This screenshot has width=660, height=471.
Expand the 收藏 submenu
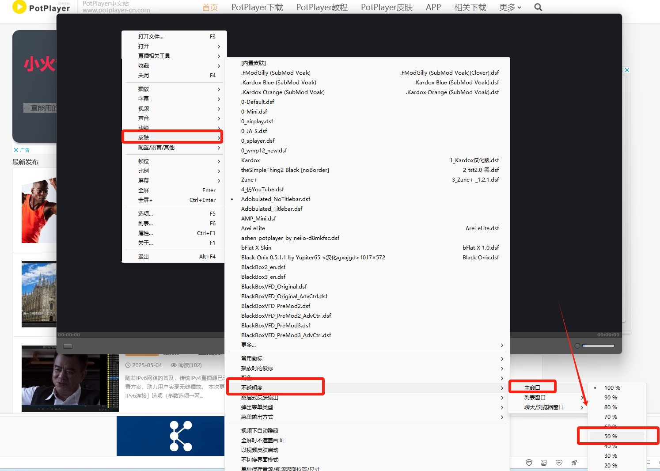(173, 66)
